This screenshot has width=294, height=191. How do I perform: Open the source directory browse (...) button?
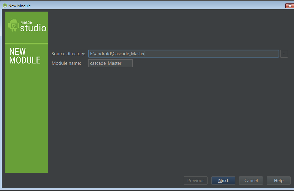(x=284, y=54)
